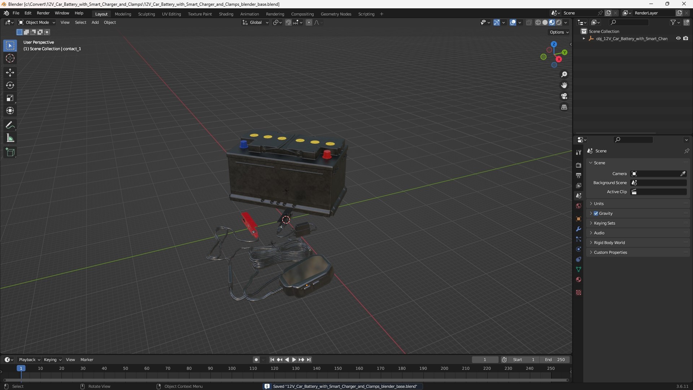This screenshot has width=693, height=390.
Task: Click the zoom view magnifier icon
Action: point(564,74)
